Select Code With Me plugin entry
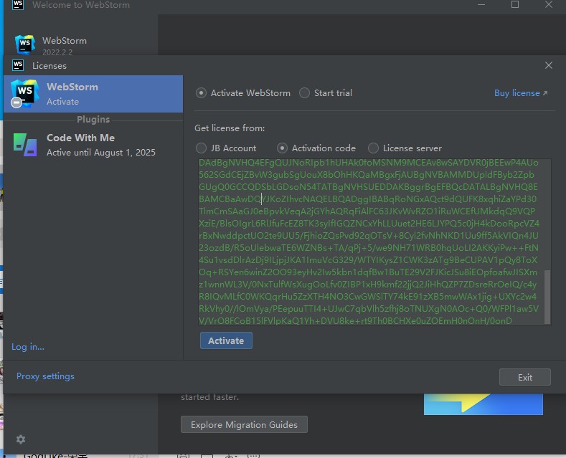Screen dimensions: 566x458 pos(93,145)
